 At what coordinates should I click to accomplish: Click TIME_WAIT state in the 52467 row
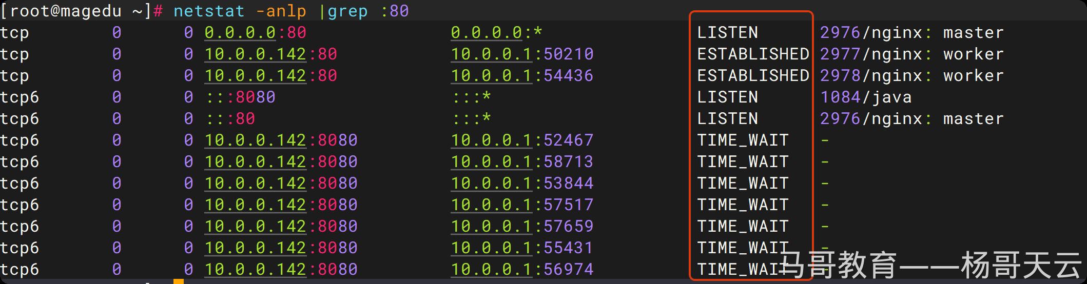(743, 140)
